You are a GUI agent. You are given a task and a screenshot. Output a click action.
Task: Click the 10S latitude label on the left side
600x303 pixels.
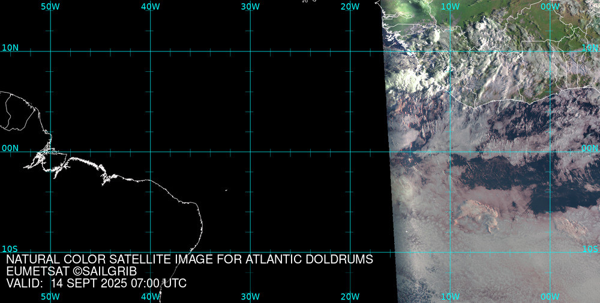(x=10, y=249)
